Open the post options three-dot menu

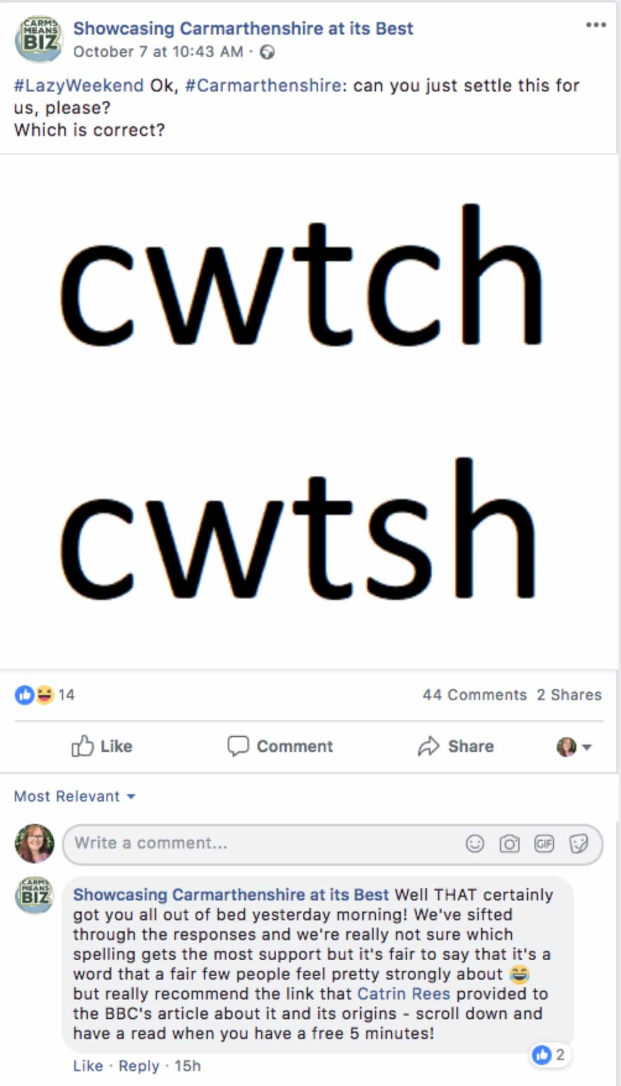(596, 25)
